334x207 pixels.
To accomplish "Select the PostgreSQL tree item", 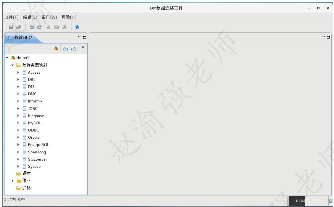I will click(38, 144).
